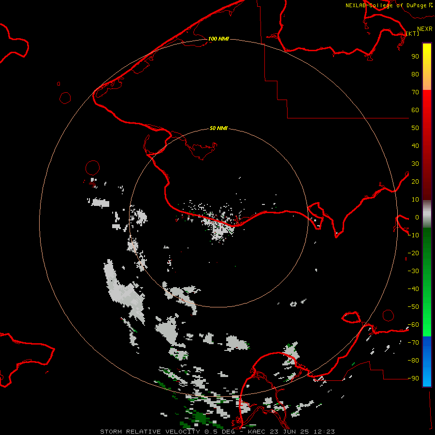Click the "-90" scale label
The width and height of the screenshot is (435, 435).
(413, 378)
